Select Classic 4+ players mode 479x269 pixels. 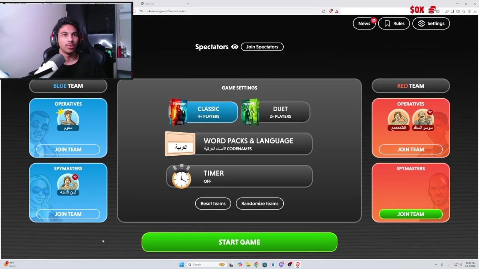point(203,112)
